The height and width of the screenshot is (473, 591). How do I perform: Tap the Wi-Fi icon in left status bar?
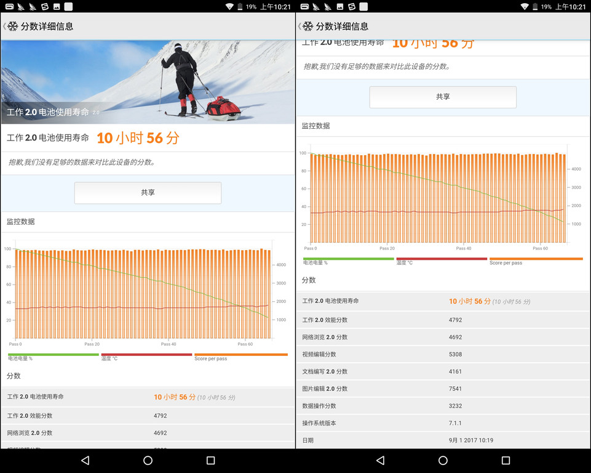[x=229, y=7]
